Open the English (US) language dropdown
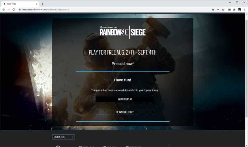Screen dimensions: 248x147 click(63, 137)
